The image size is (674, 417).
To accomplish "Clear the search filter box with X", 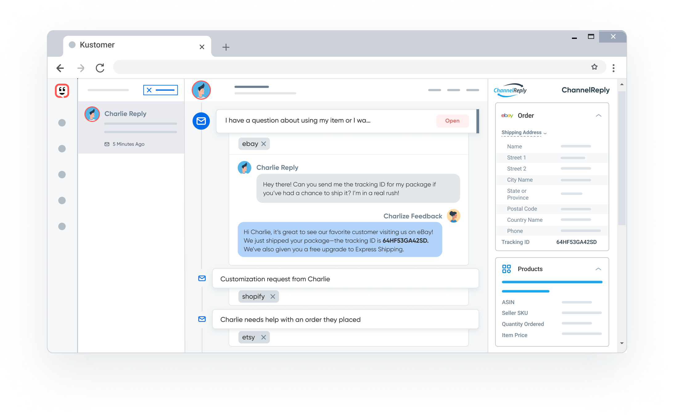I will pos(149,90).
